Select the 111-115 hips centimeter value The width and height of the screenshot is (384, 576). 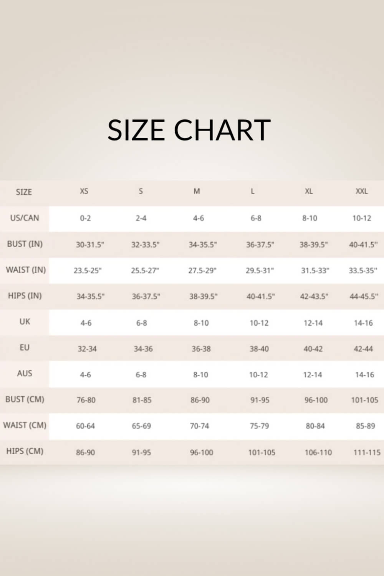point(367,453)
